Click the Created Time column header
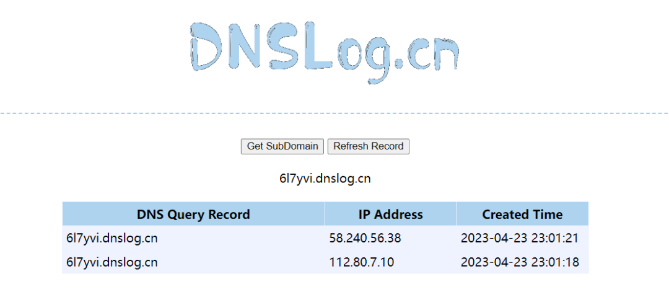This screenshot has width=669, height=302. [523, 214]
